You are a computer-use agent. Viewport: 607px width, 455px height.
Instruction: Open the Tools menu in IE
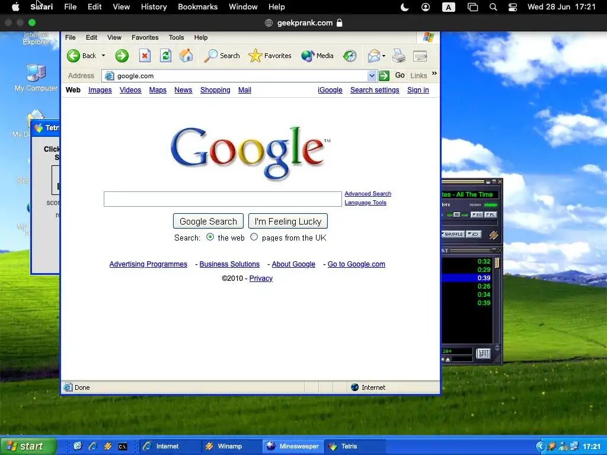(176, 37)
